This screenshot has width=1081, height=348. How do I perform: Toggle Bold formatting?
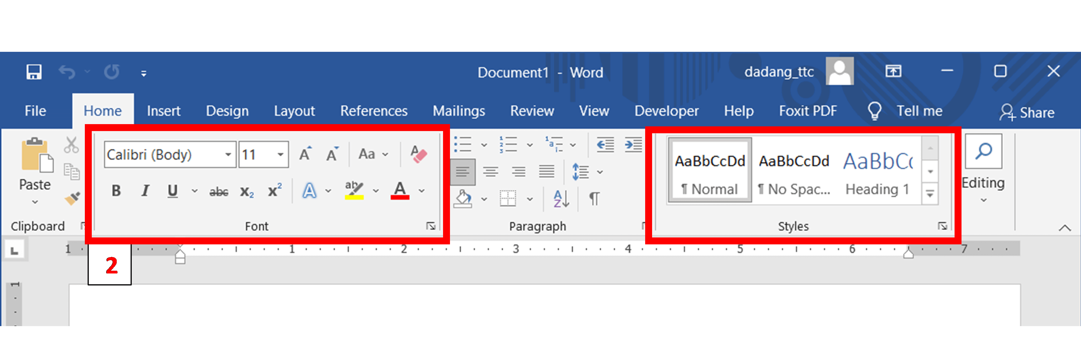pyautogui.click(x=116, y=191)
